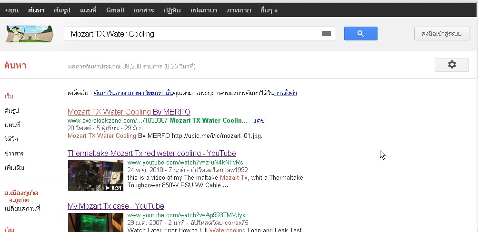
Task: Click the ลงชื่อเข้าสู่ระบบ sign-in button
Action: pos(441,33)
